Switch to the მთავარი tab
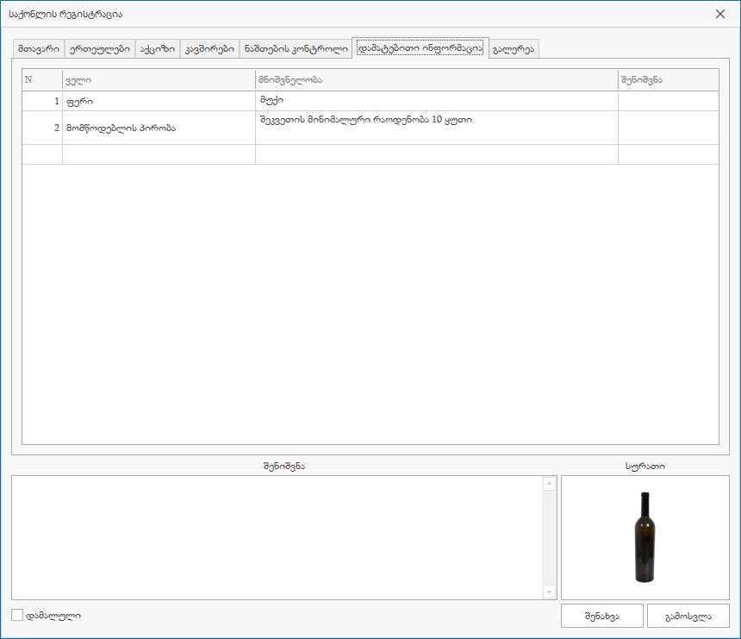Viewport: 741px width, 639px height. (39, 49)
